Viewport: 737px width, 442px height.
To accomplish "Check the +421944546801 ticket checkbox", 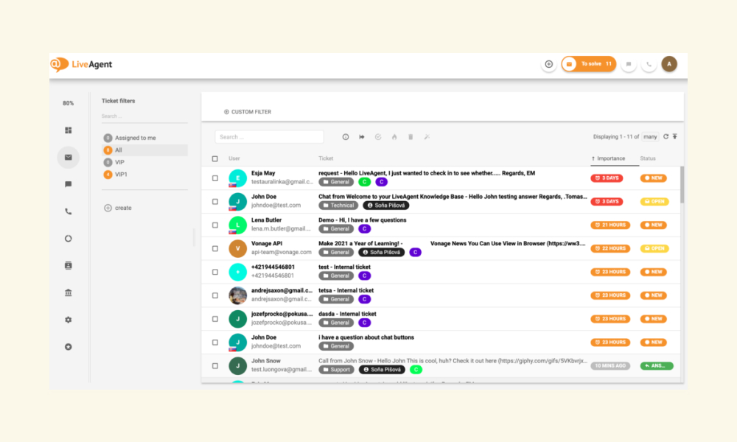I will click(x=214, y=272).
